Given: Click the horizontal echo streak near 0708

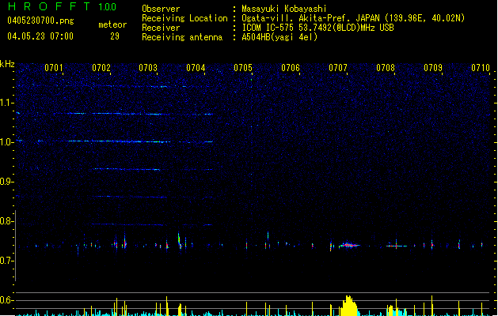Looking at the screenshot, I should [x=397, y=246].
